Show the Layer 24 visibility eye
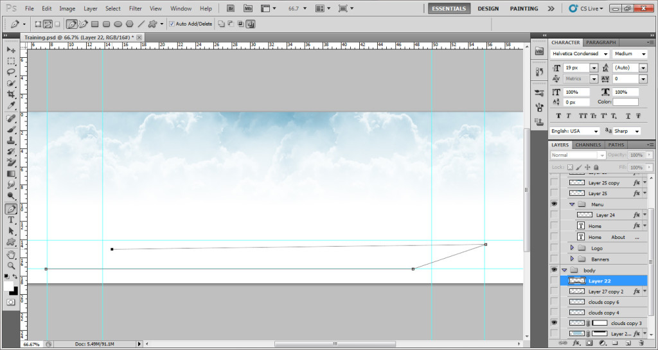 tap(555, 215)
